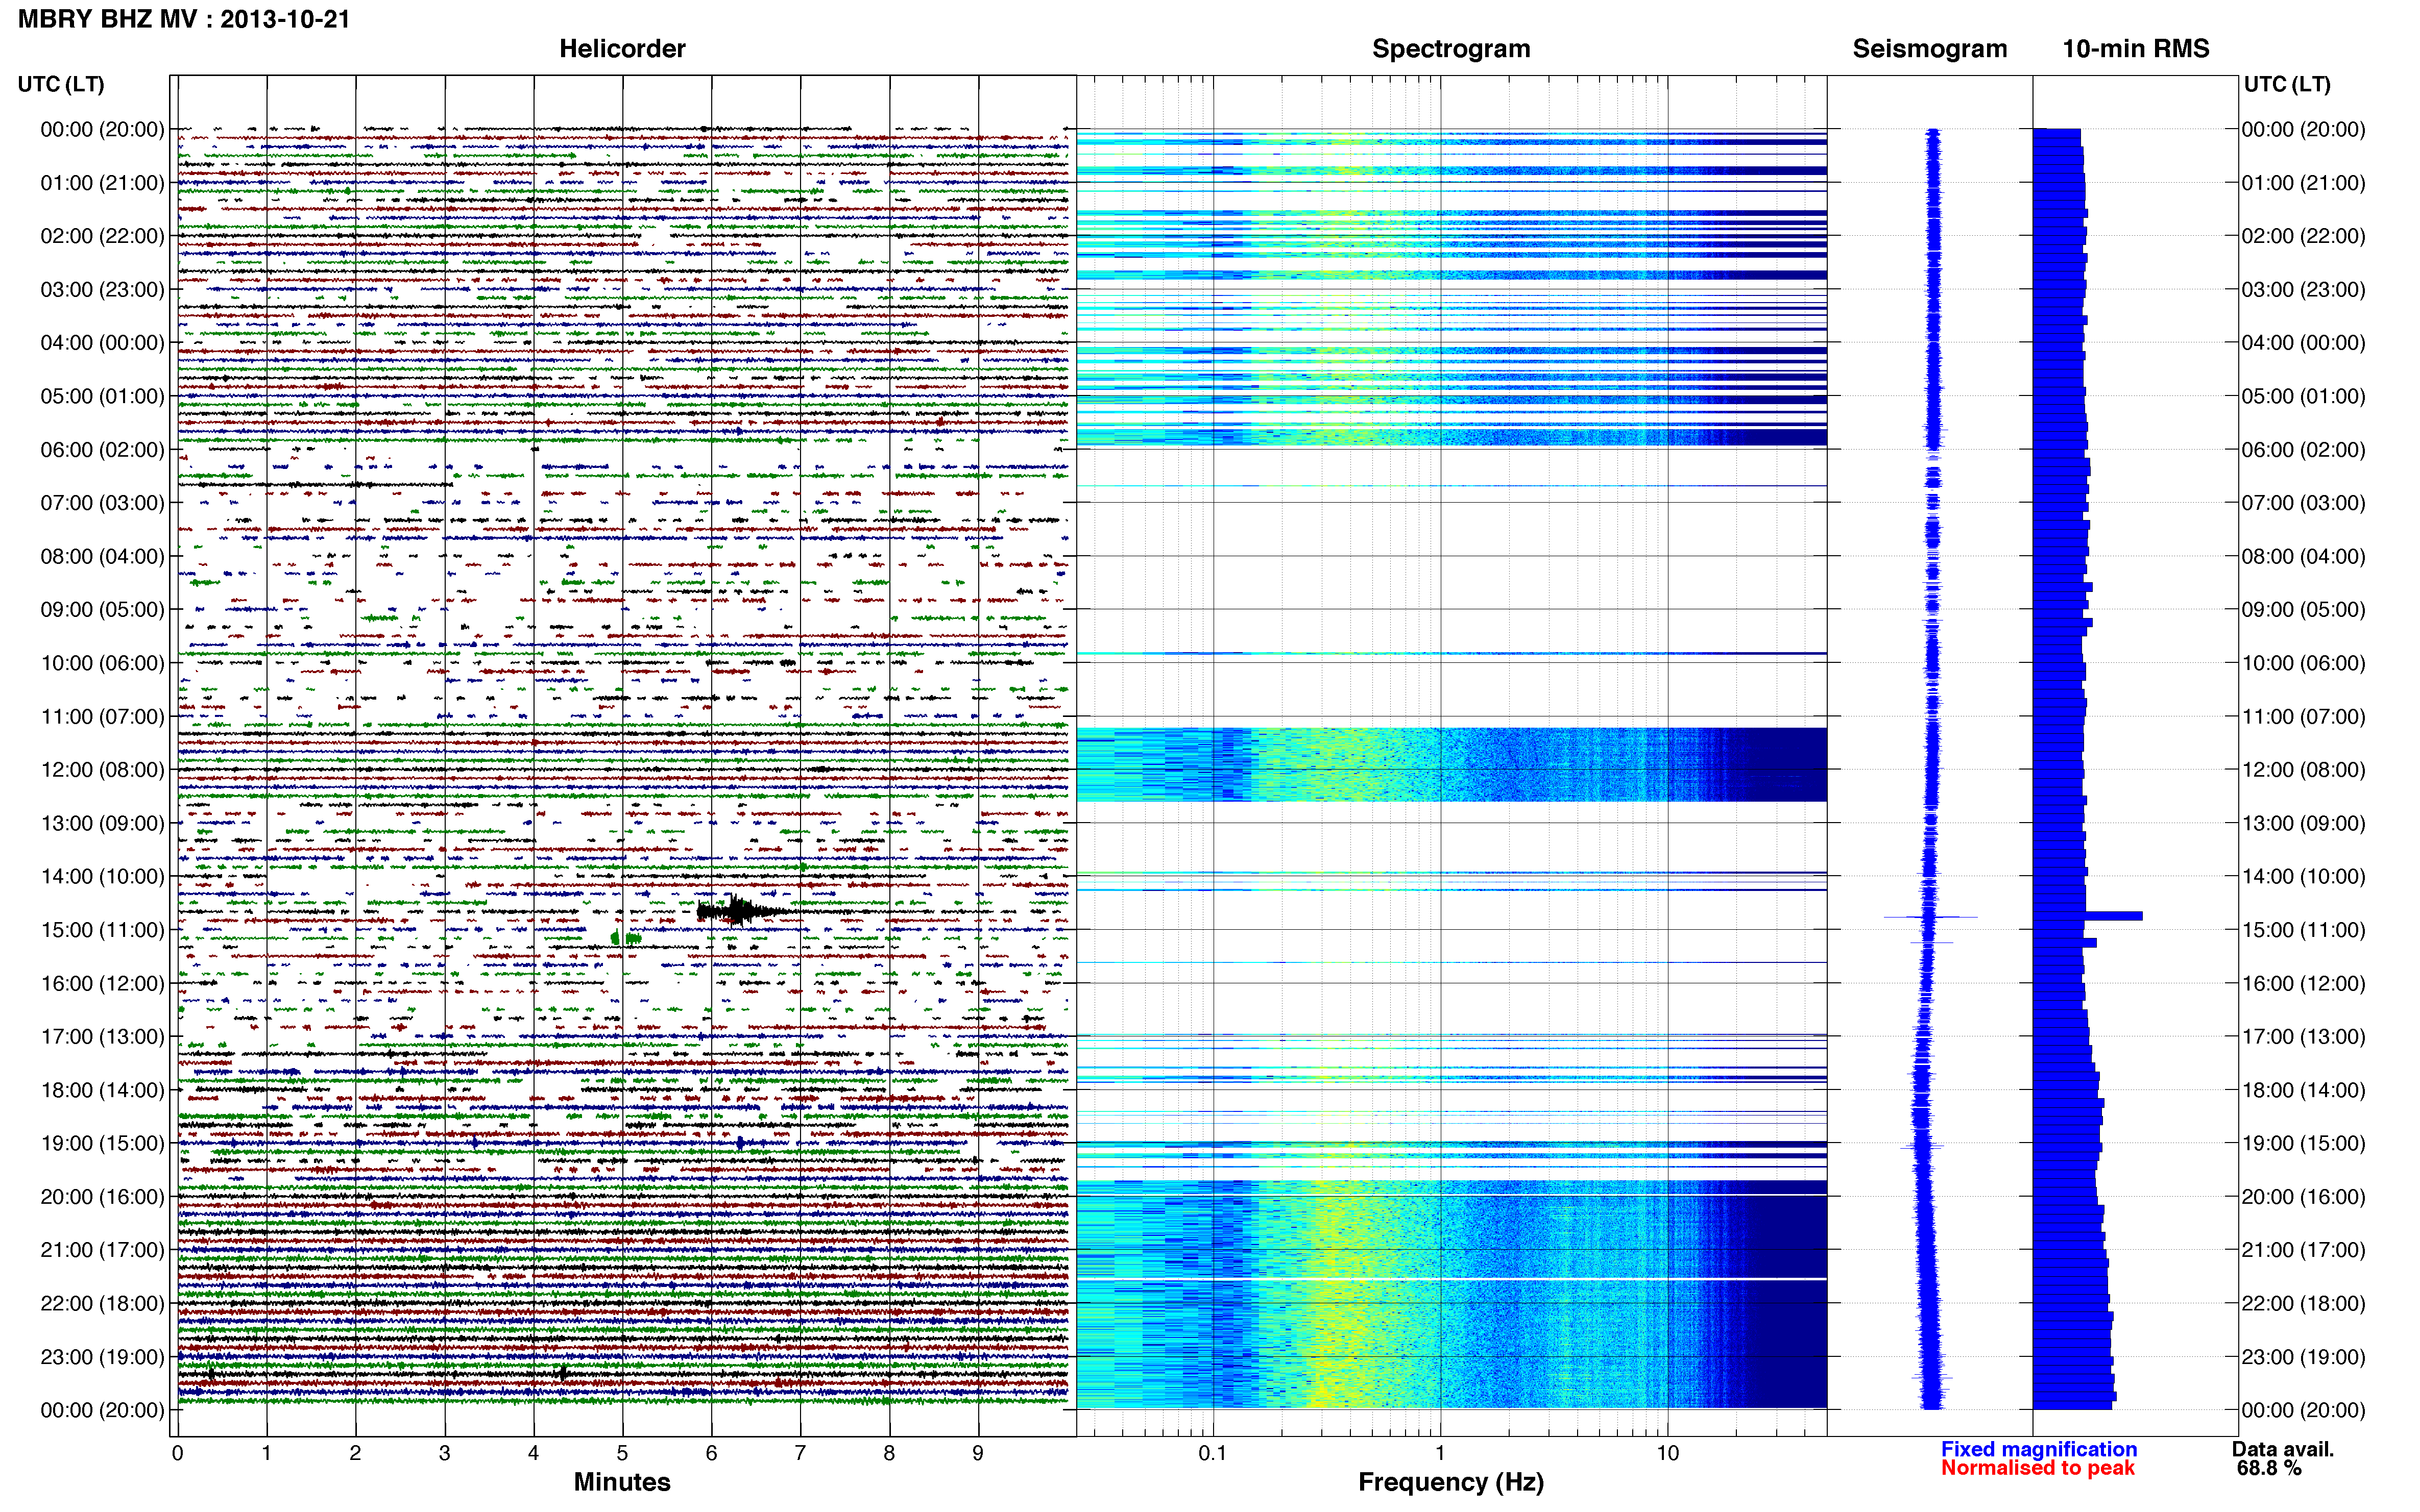The image size is (2420, 1512).
Task: Click the '04:00 (00:00)' label beside the Helicorder
Action: (x=102, y=343)
